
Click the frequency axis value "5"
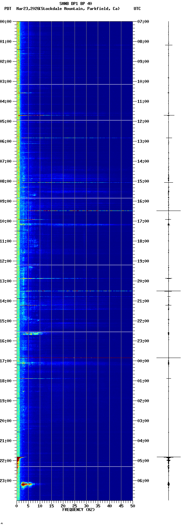click(x=28, y=506)
